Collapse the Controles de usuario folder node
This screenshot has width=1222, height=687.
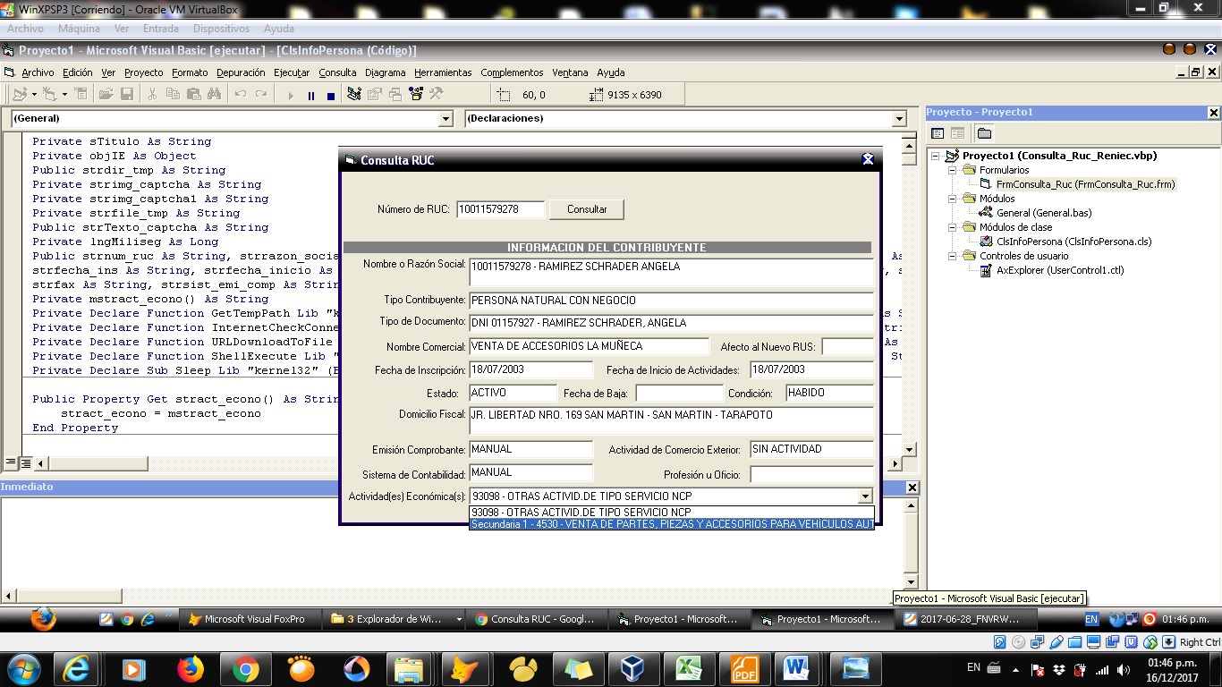click(953, 256)
